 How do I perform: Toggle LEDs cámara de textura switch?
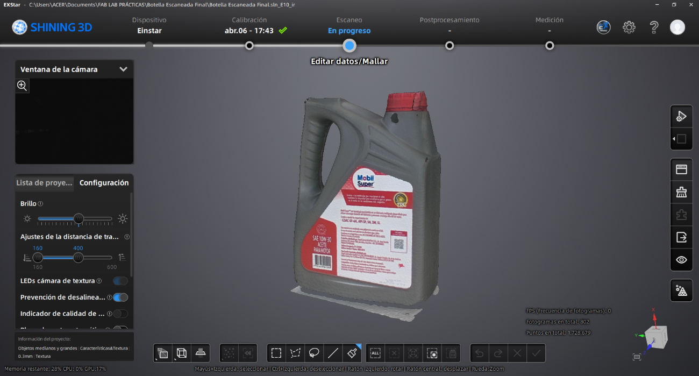(x=120, y=281)
